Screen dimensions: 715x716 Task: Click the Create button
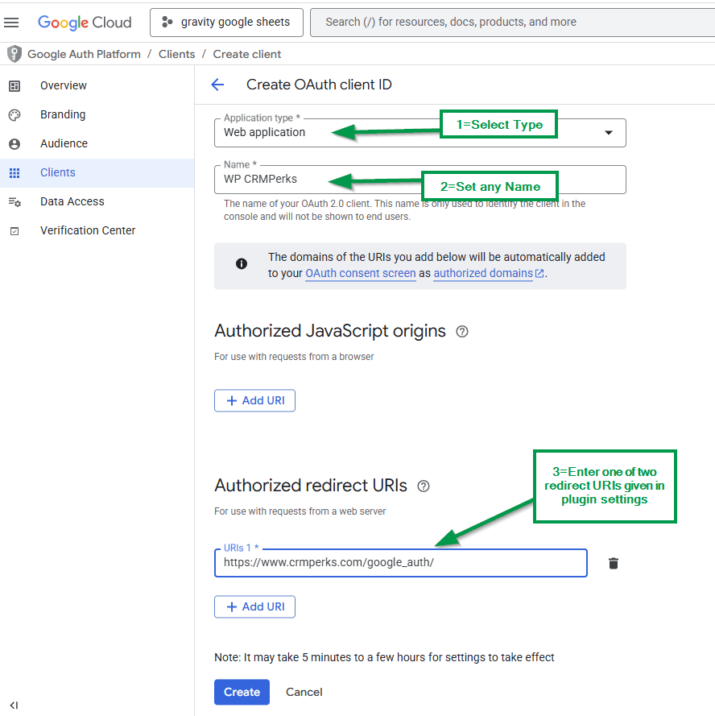[x=242, y=693]
